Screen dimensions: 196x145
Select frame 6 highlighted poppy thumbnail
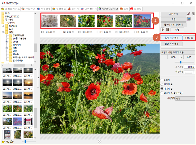coord(142,21)
